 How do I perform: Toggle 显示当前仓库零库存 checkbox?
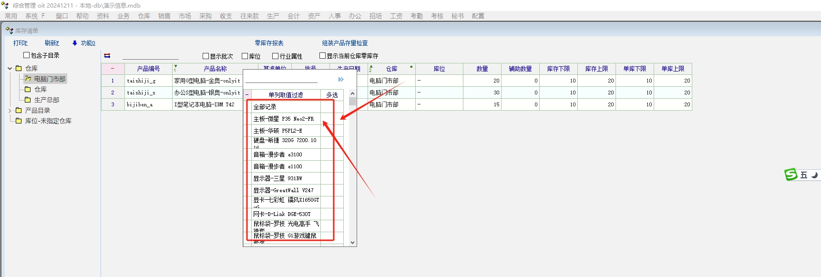click(322, 56)
